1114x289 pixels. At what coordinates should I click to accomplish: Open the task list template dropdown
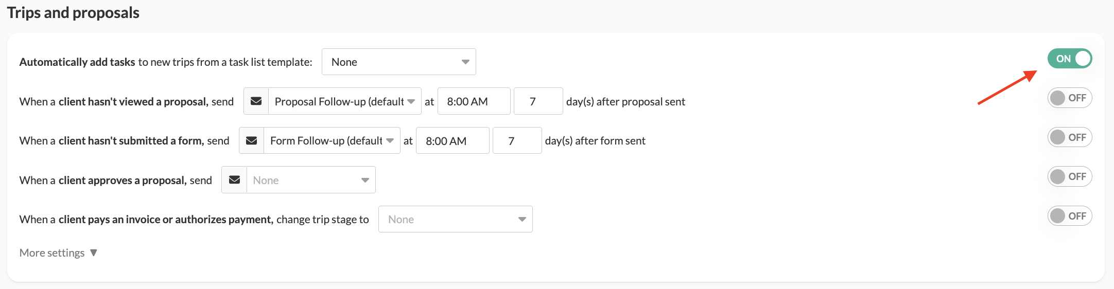pos(398,62)
